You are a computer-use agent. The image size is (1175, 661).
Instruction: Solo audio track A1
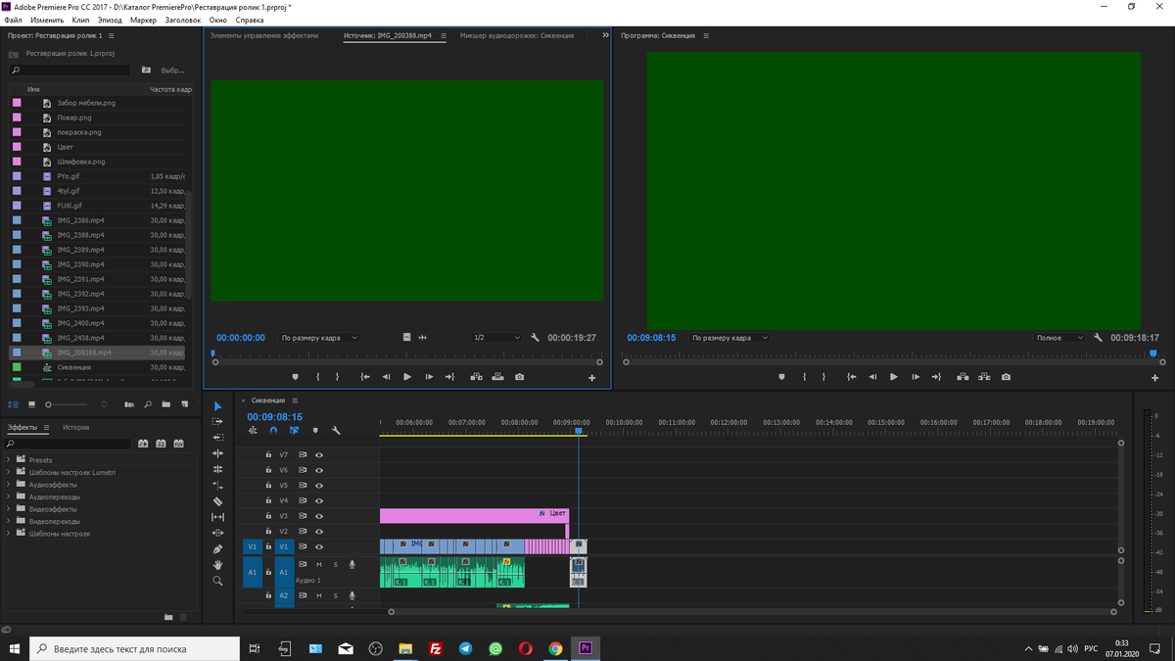click(335, 565)
